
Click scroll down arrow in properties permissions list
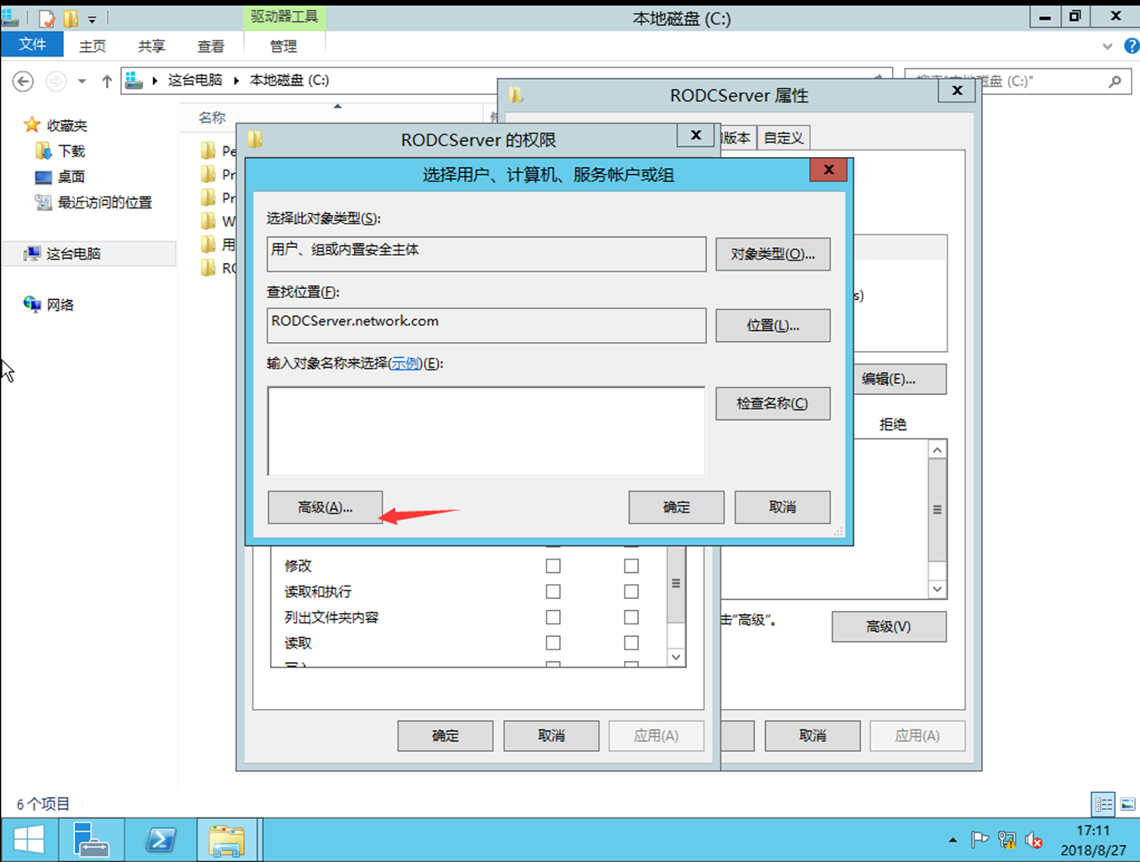[x=937, y=589]
